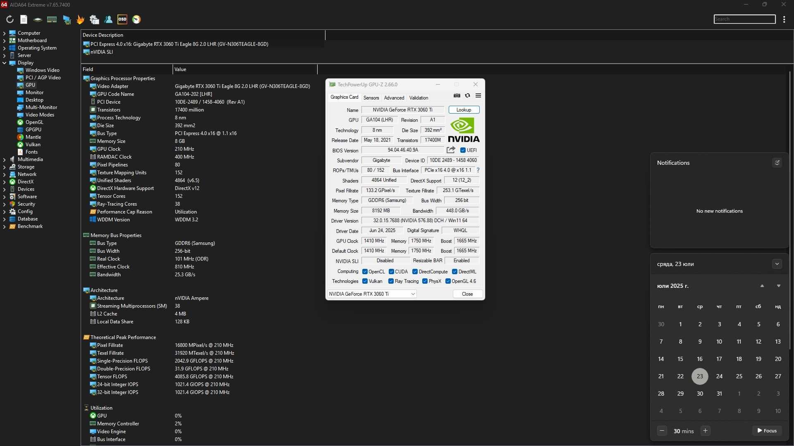This screenshot has height=446, width=794.
Task: Toggle the DirectML checkbox
Action: [x=454, y=272]
